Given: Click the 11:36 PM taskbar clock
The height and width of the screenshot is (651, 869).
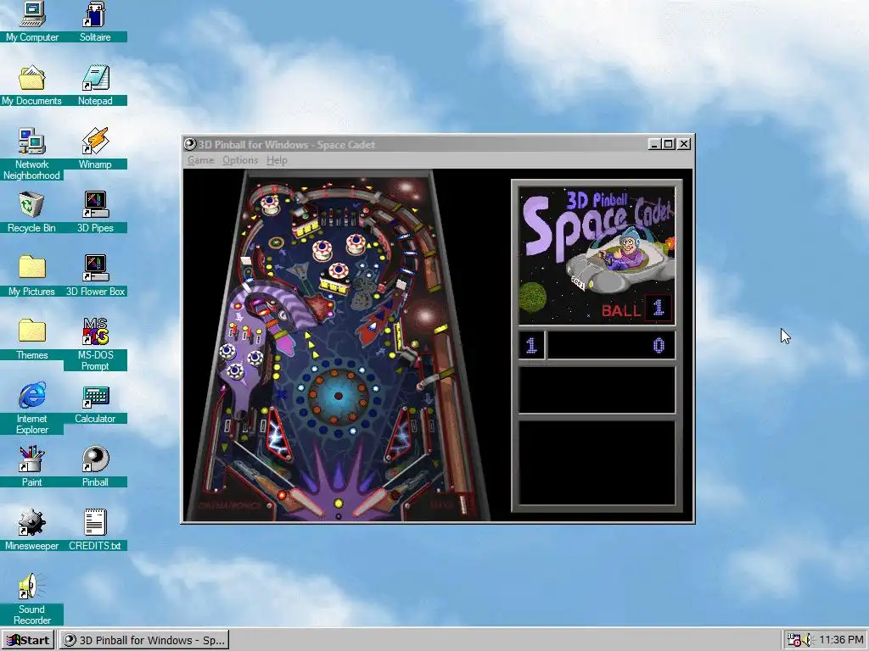Looking at the screenshot, I should click(841, 640).
